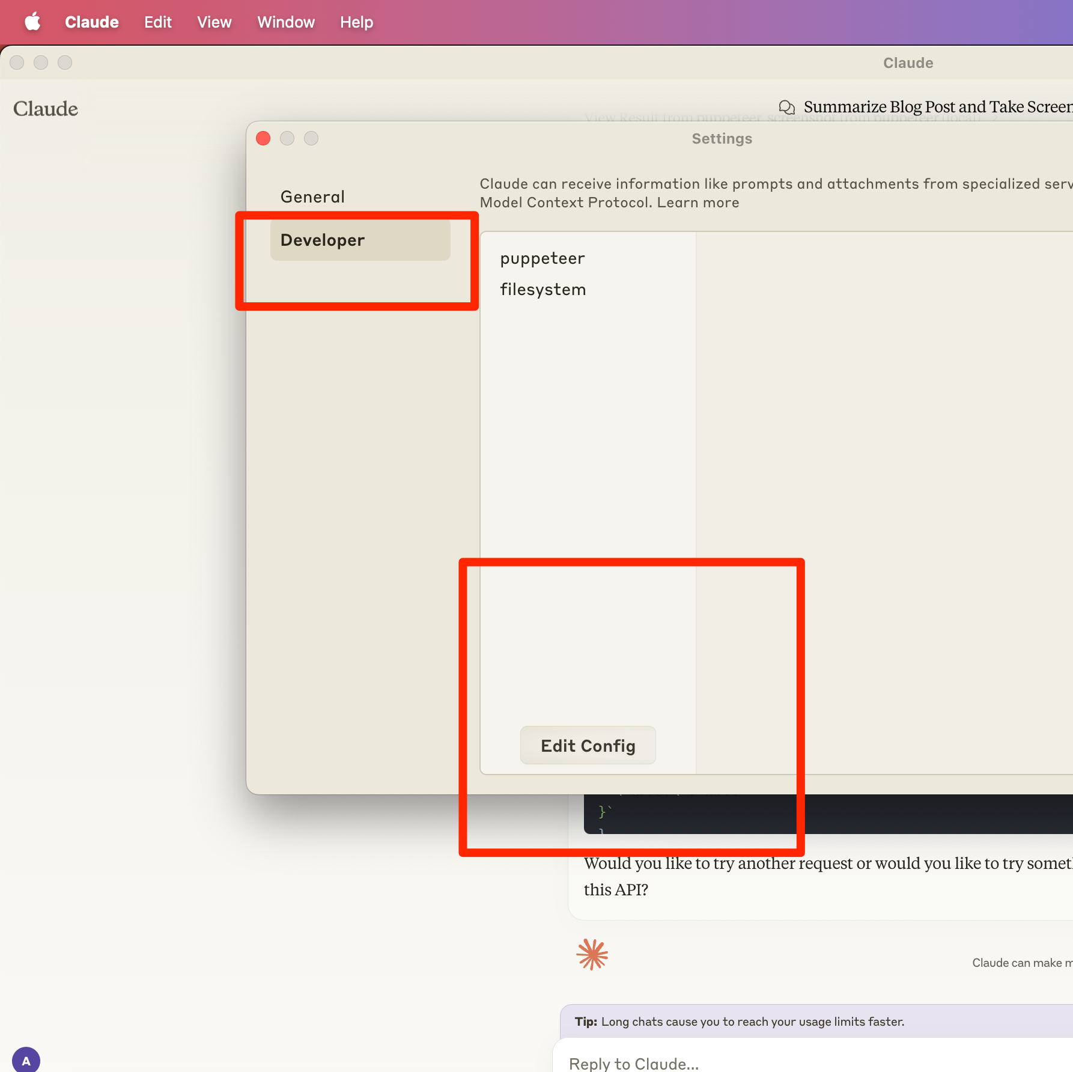Open the Edit menu
This screenshot has height=1072, width=1073.
158,22
